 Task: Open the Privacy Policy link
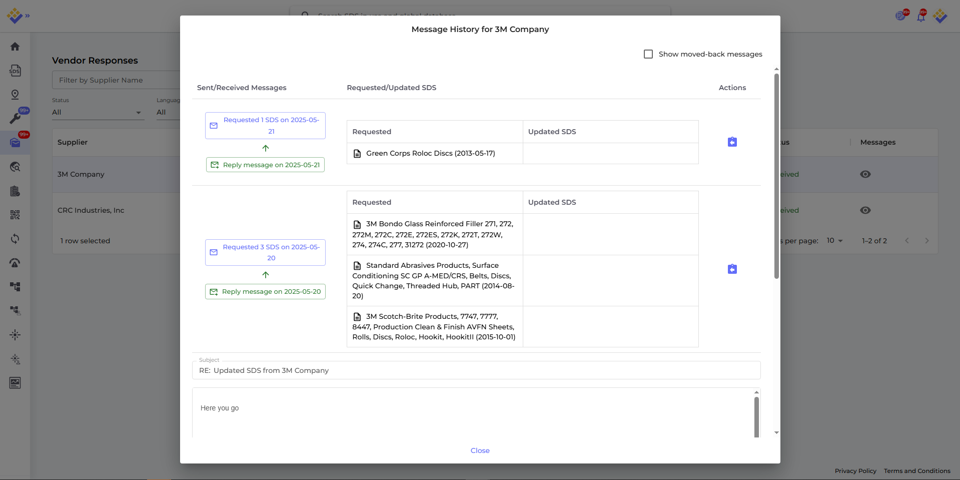pyautogui.click(x=855, y=471)
